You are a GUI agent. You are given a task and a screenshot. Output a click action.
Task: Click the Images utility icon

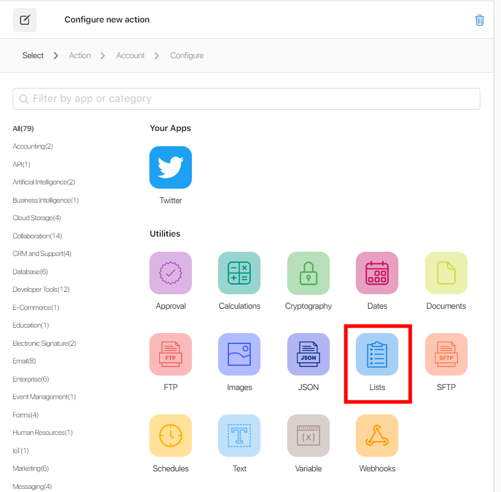239,354
